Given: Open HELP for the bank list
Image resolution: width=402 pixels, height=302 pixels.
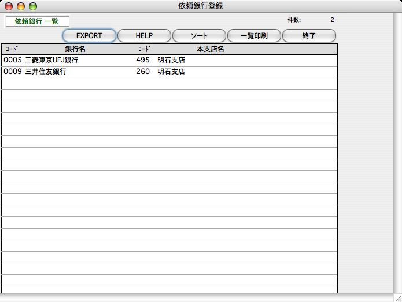Looking at the screenshot, I should pyautogui.click(x=144, y=36).
